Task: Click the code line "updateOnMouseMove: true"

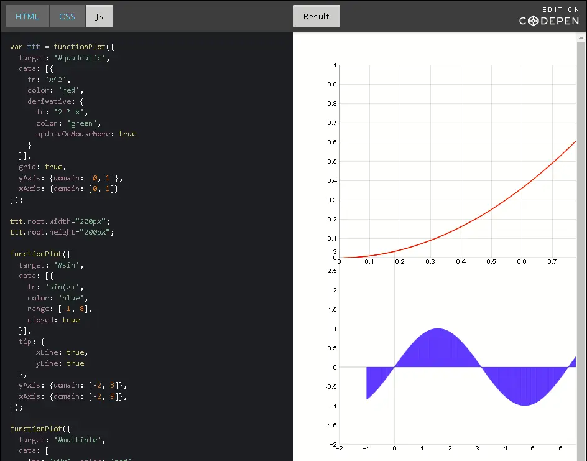Action: (86, 134)
